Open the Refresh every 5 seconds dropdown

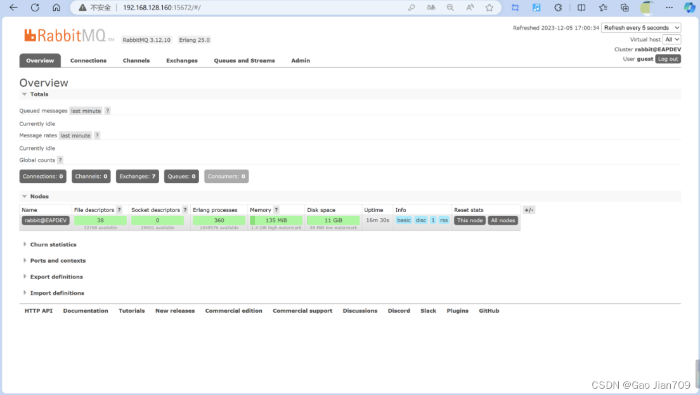(x=641, y=28)
